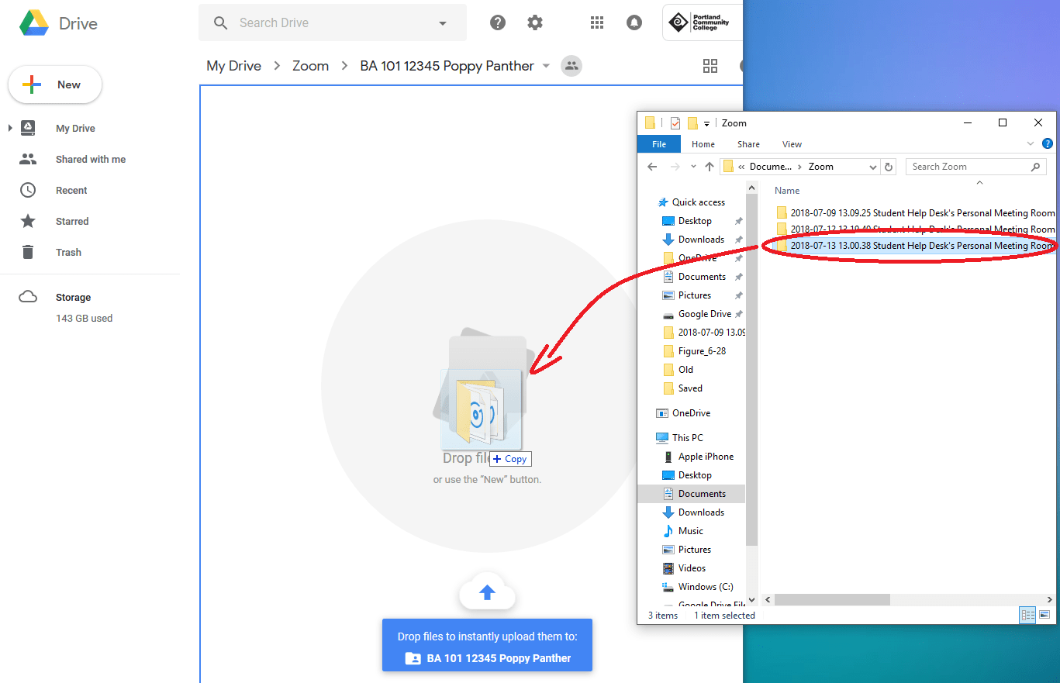Click in the Search Drive field
Image resolution: width=1060 pixels, height=683 pixels.
coord(333,23)
